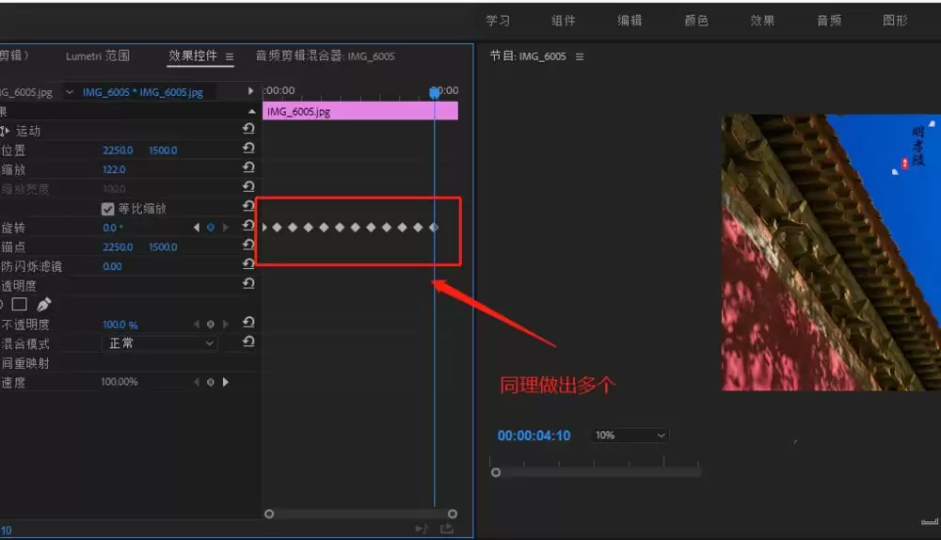
Task: Uncheck the 等比缩放 uniform scale checkbox
Action: click(107, 209)
